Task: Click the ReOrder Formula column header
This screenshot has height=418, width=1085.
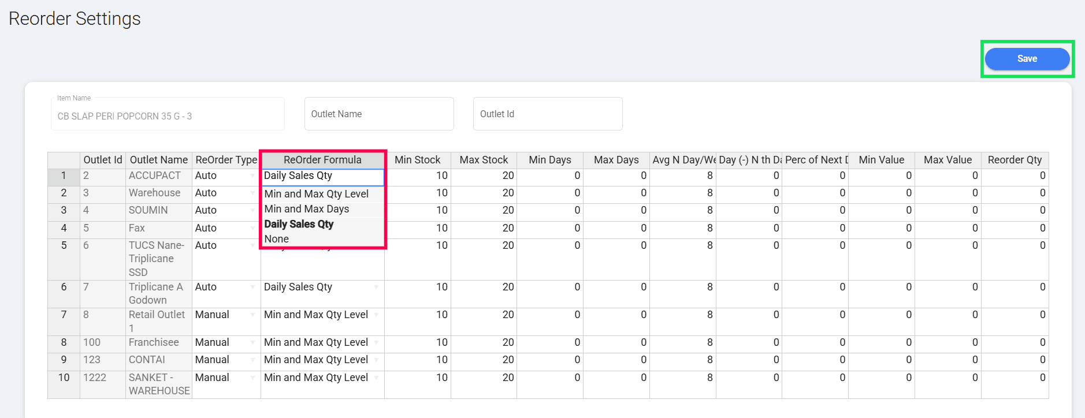Action: pos(322,160)
